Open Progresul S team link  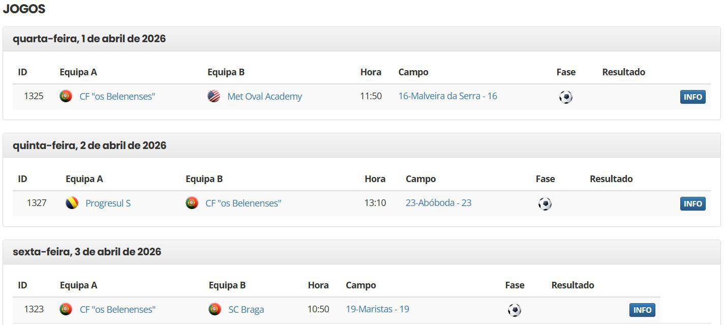(x=108, y=203)
